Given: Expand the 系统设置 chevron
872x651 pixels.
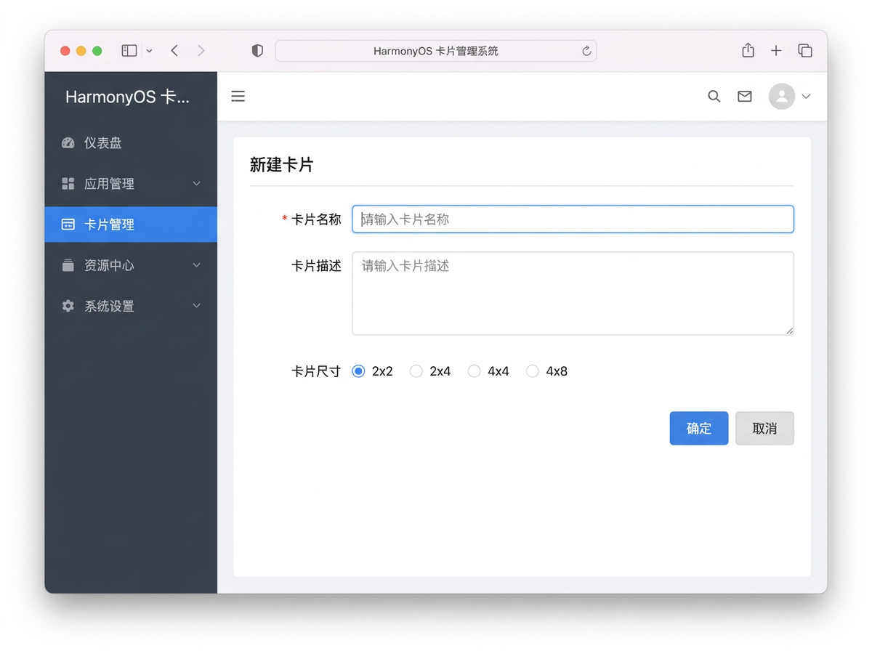Looking at the screenshot, I should (x=196, y=306).
